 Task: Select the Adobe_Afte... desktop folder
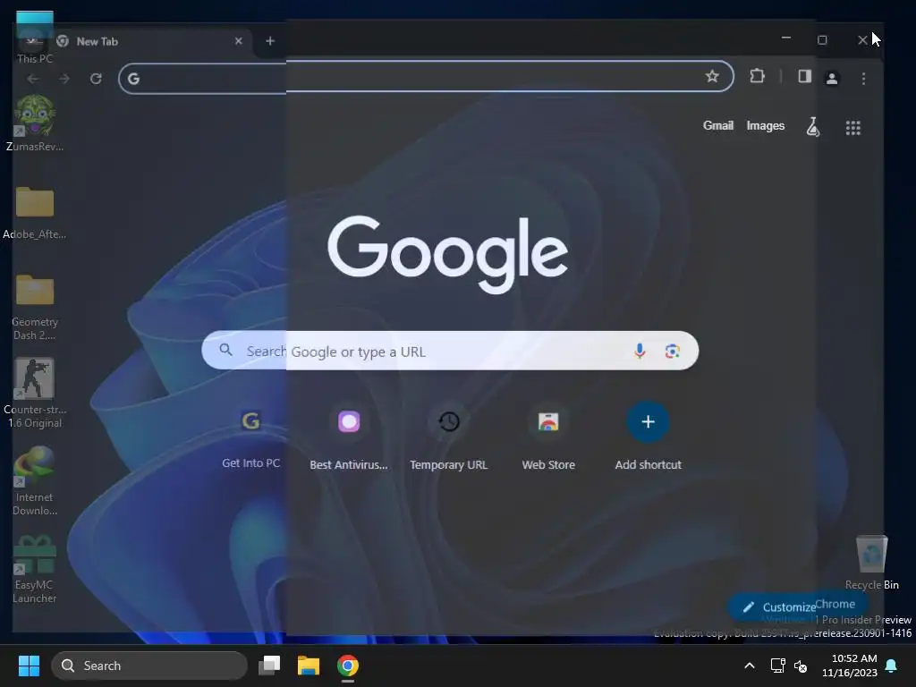[35, 212]
